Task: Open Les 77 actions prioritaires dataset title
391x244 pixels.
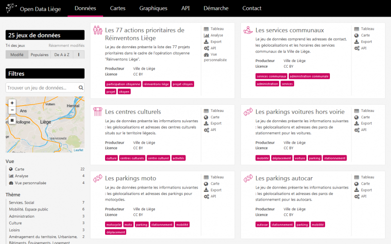Action: coord(145,34)
